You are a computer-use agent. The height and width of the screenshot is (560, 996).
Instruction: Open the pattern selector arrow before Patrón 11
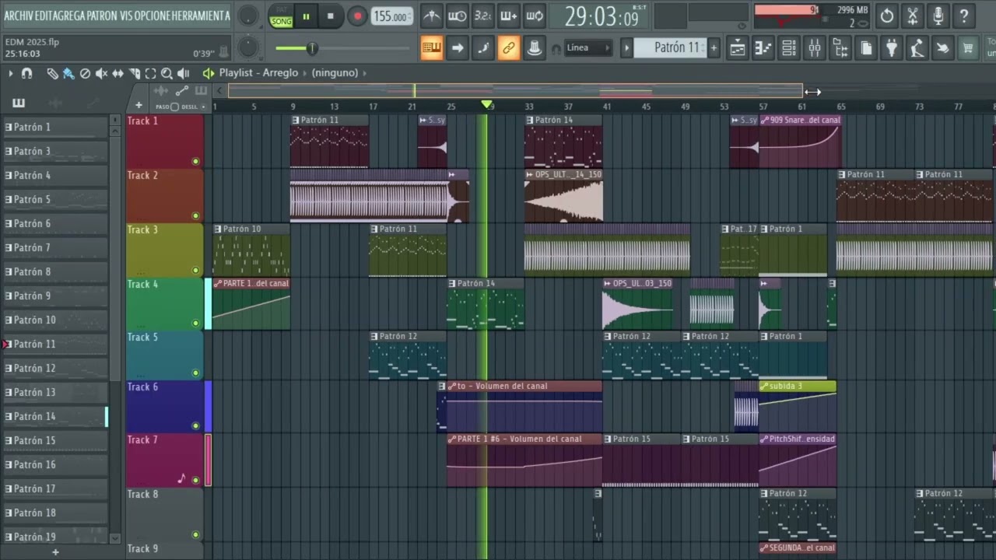(x=626, y=48)
